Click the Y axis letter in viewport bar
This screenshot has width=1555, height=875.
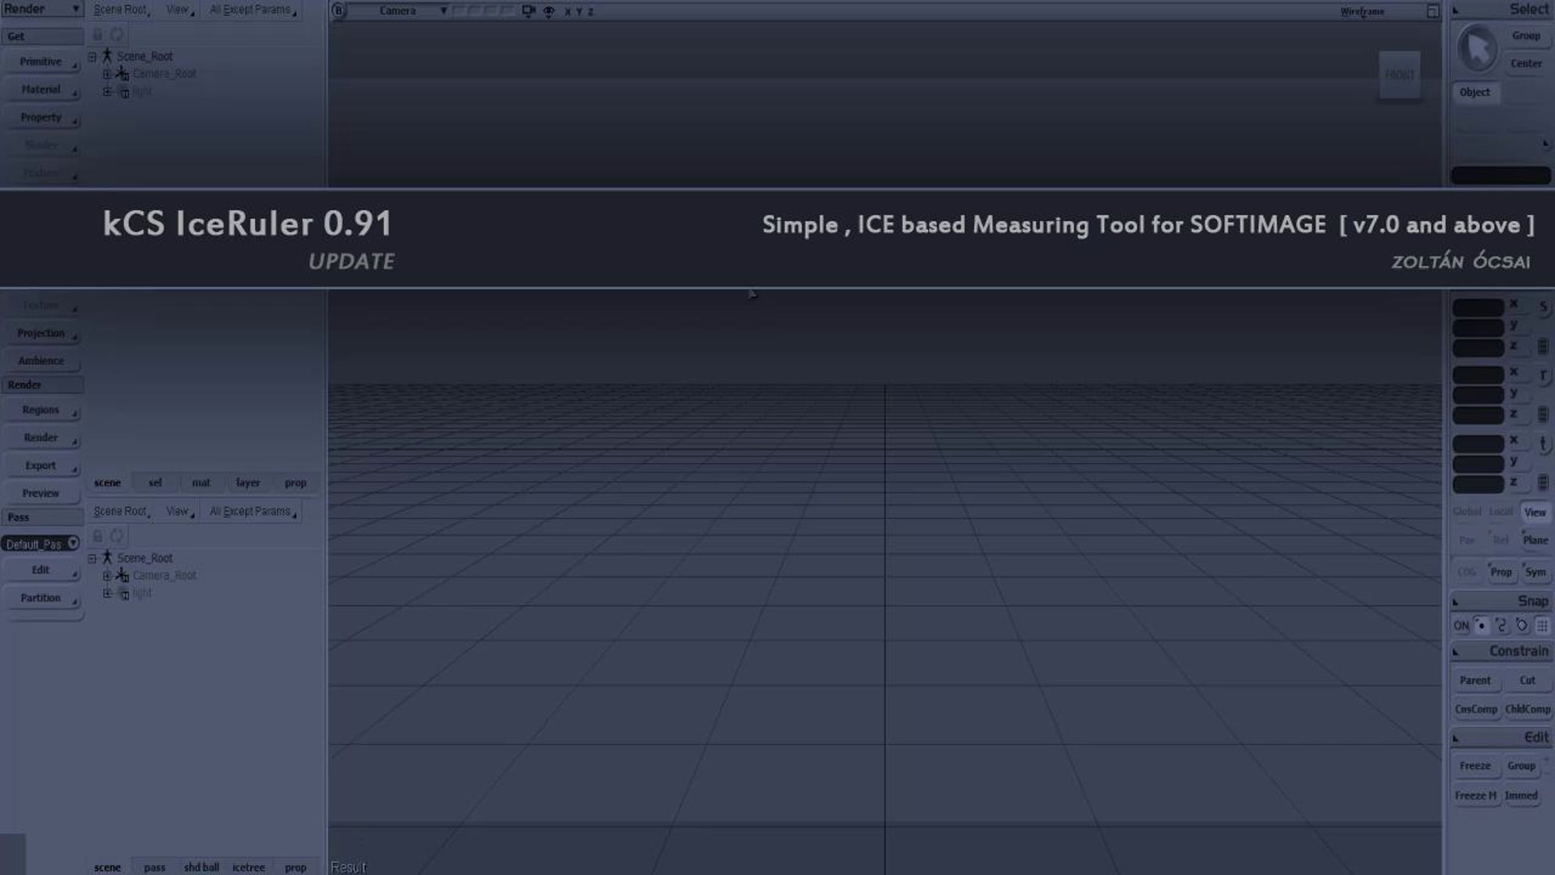pyautogui.click(x=579, y=12)
